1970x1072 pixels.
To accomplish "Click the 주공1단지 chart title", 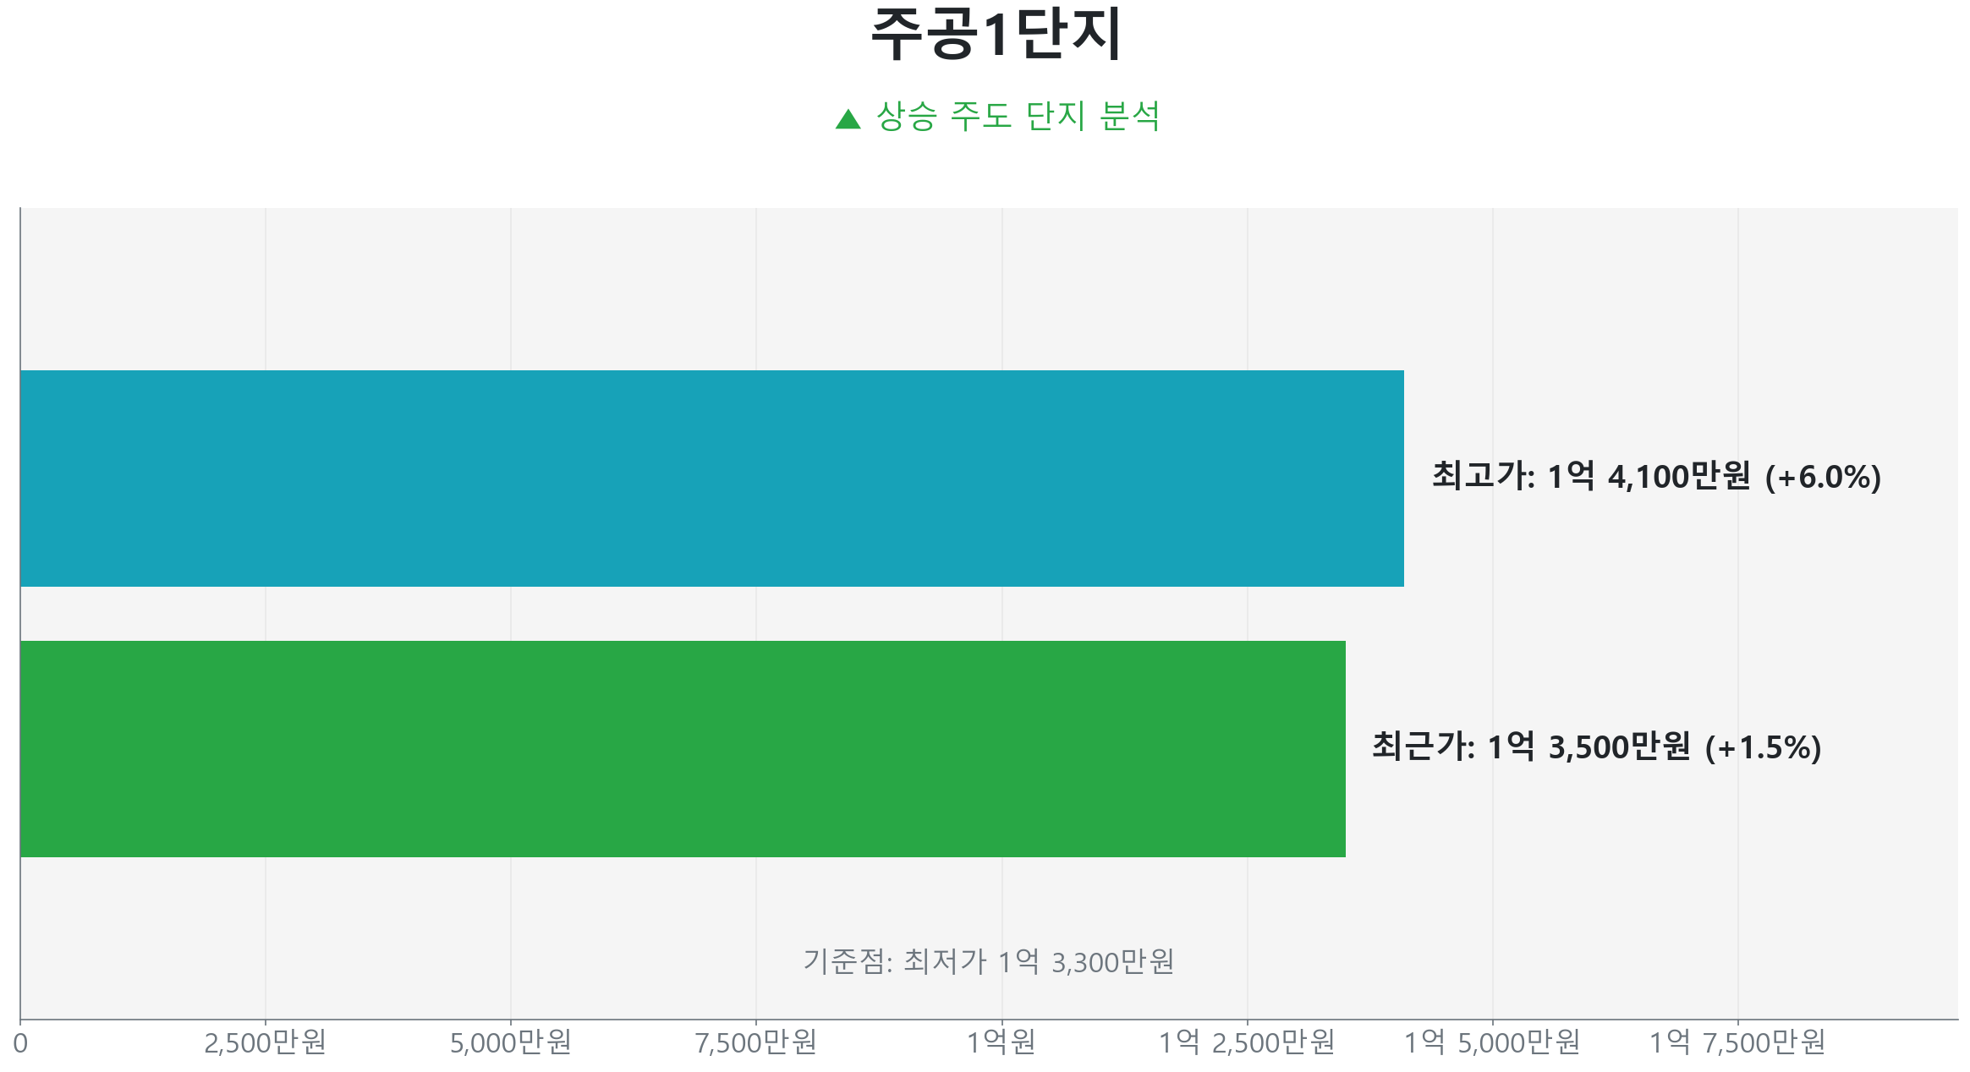I will [996, 35].
